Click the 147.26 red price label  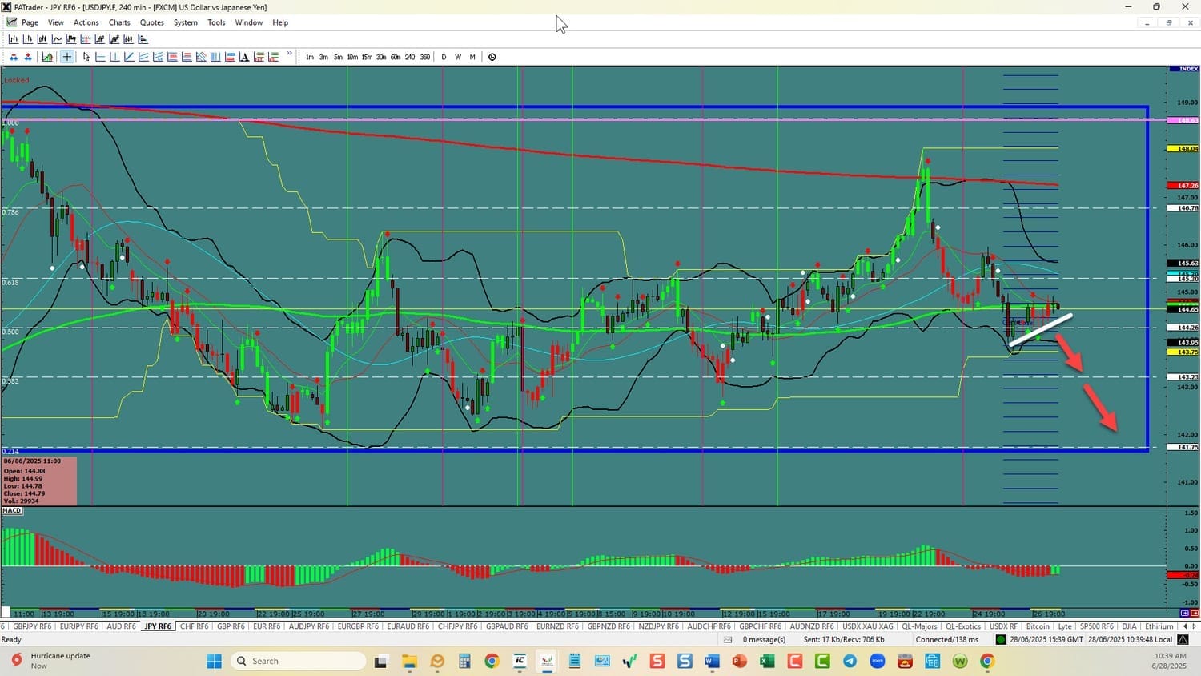(1183, 185)
